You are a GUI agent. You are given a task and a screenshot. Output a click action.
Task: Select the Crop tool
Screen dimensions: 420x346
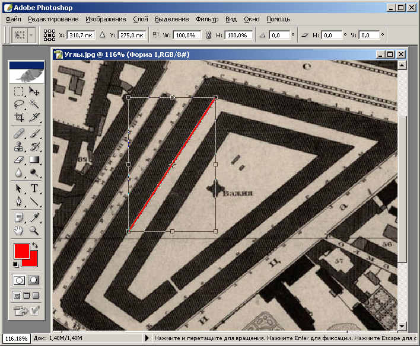pyautogui.click(x=19, y=117)
